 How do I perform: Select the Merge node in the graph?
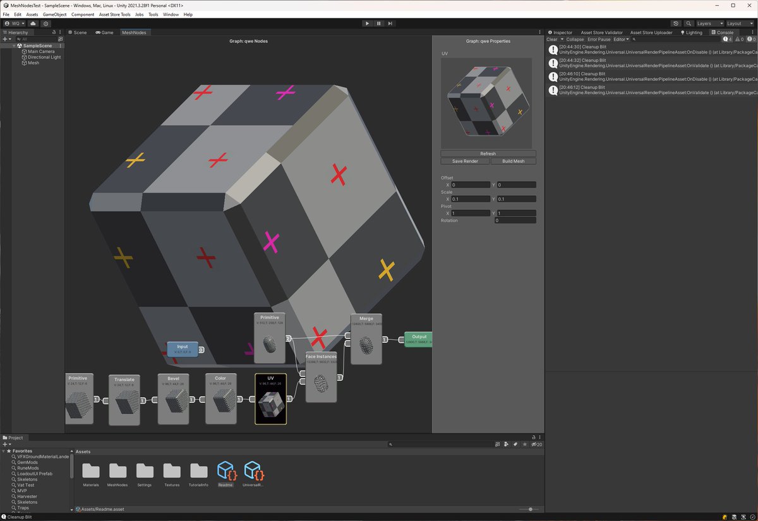366,339
